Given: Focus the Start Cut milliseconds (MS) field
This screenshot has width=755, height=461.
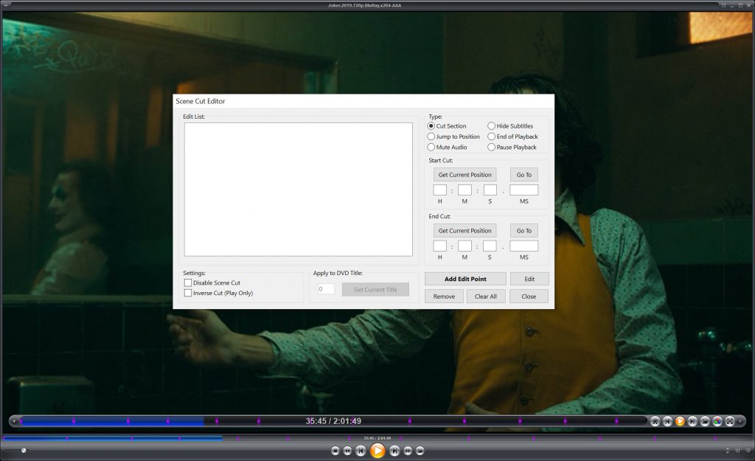Looking at the screenshot, I should 524,190.
